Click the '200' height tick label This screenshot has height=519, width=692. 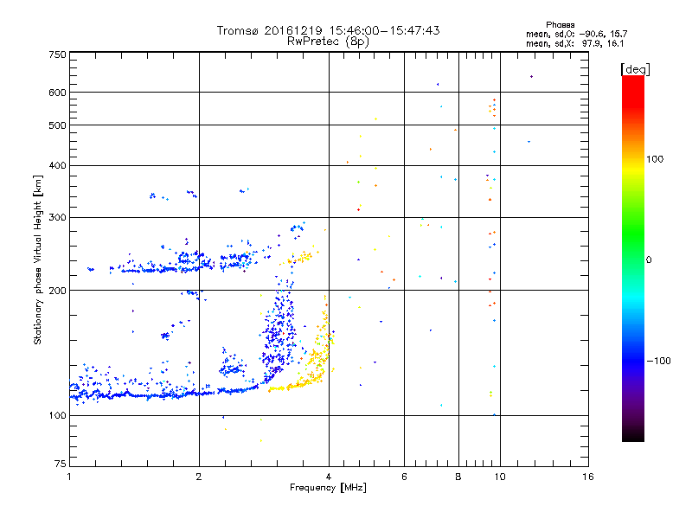[57, 291]
